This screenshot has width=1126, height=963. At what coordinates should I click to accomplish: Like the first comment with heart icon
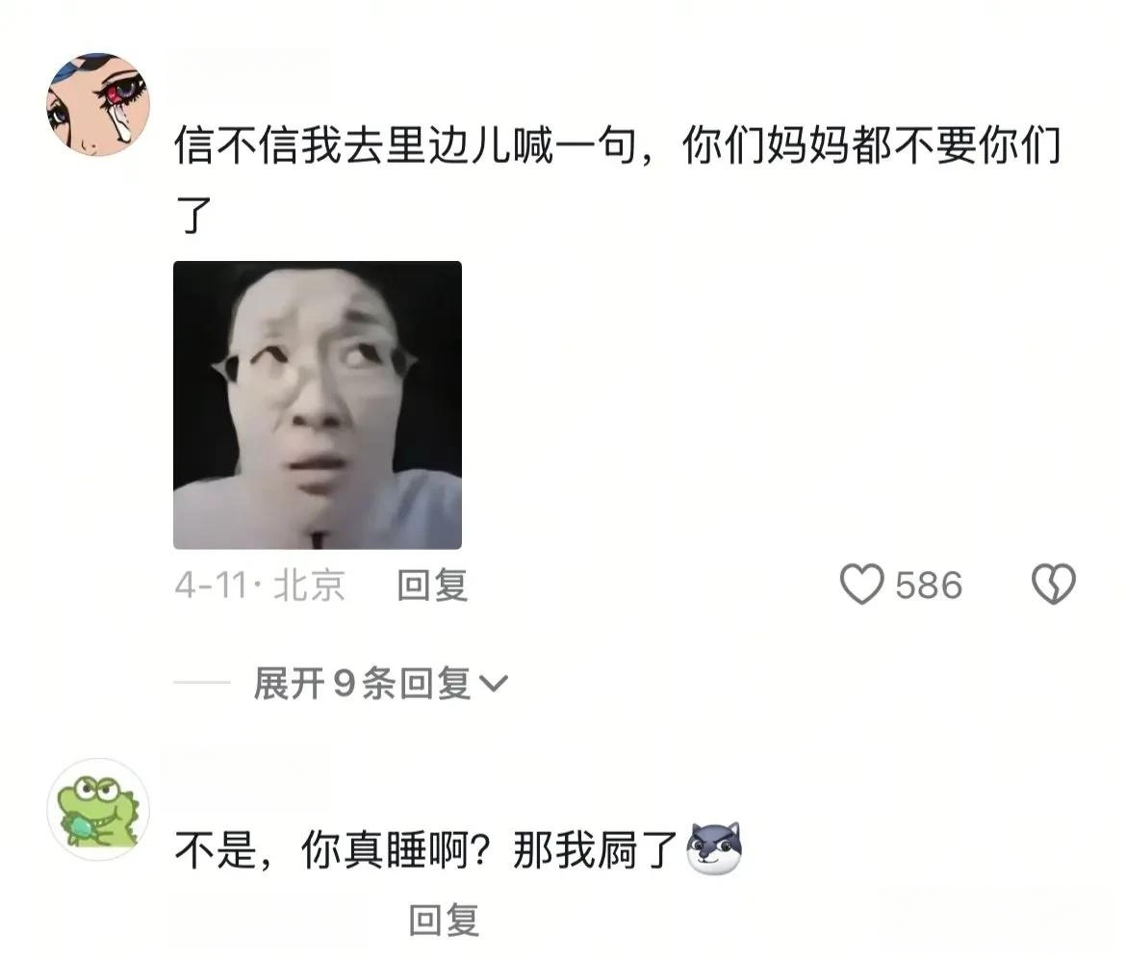point(861,585)
